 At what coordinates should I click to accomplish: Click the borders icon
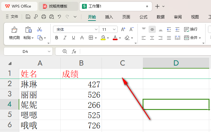click(91, 38)
